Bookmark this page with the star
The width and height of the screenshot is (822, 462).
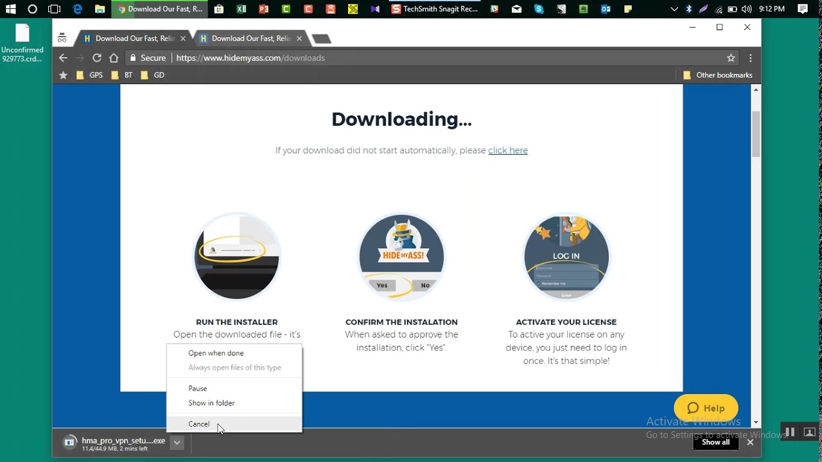[x=731, y=58]
